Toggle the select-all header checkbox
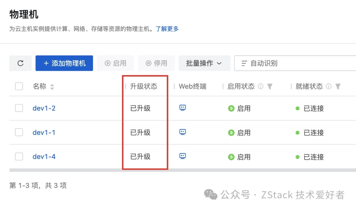The width and height of the screenshot is (356, 209). (x=19, y=87)
